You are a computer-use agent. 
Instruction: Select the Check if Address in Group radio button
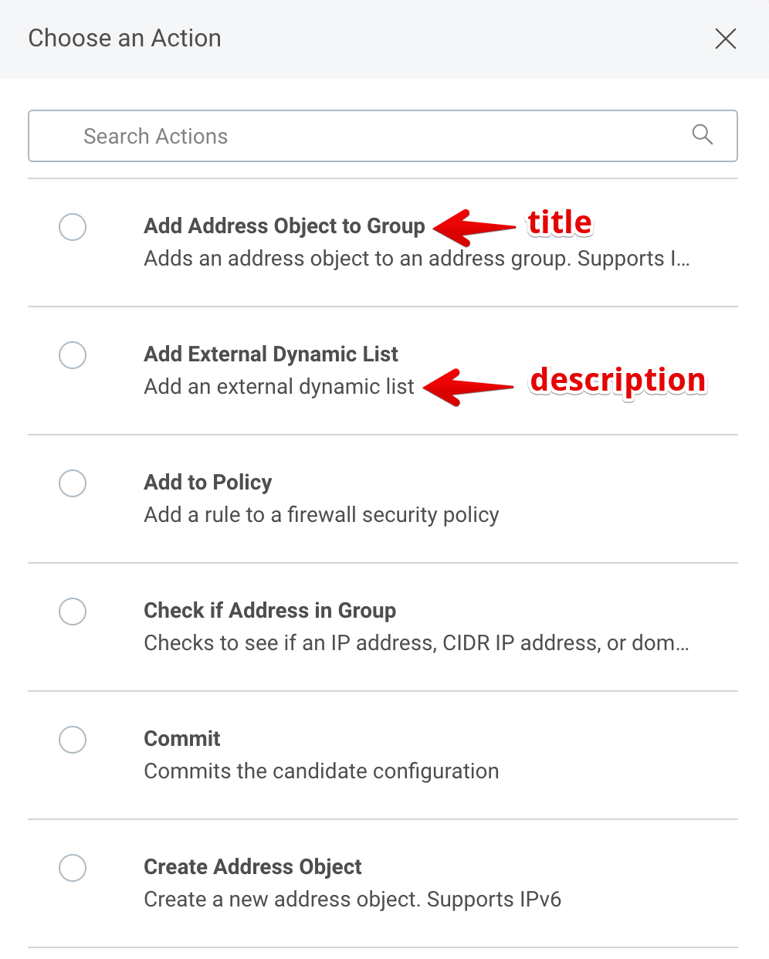(73, 612)
